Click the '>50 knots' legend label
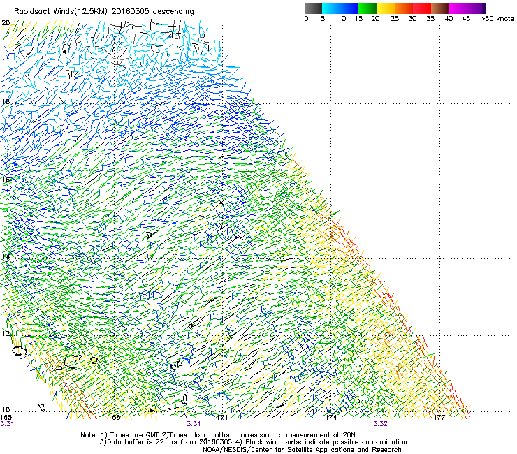 (497, 19)
